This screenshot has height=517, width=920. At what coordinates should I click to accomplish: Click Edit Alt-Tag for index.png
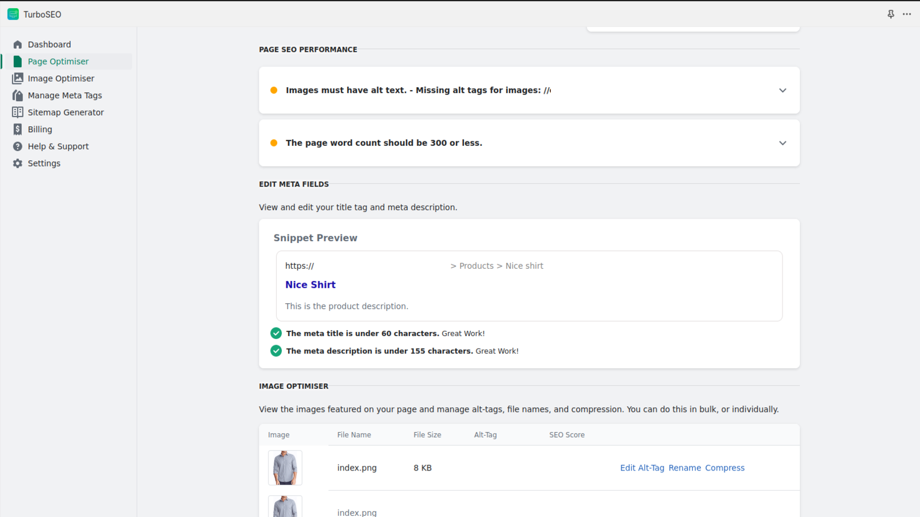point(642,468)
